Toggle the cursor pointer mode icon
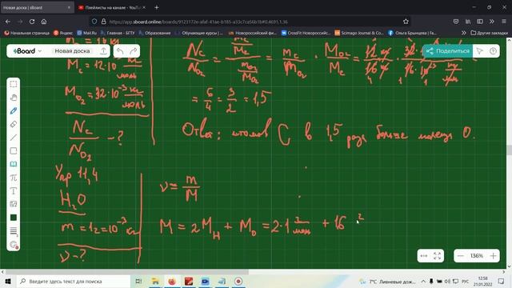 click(479, 51)
